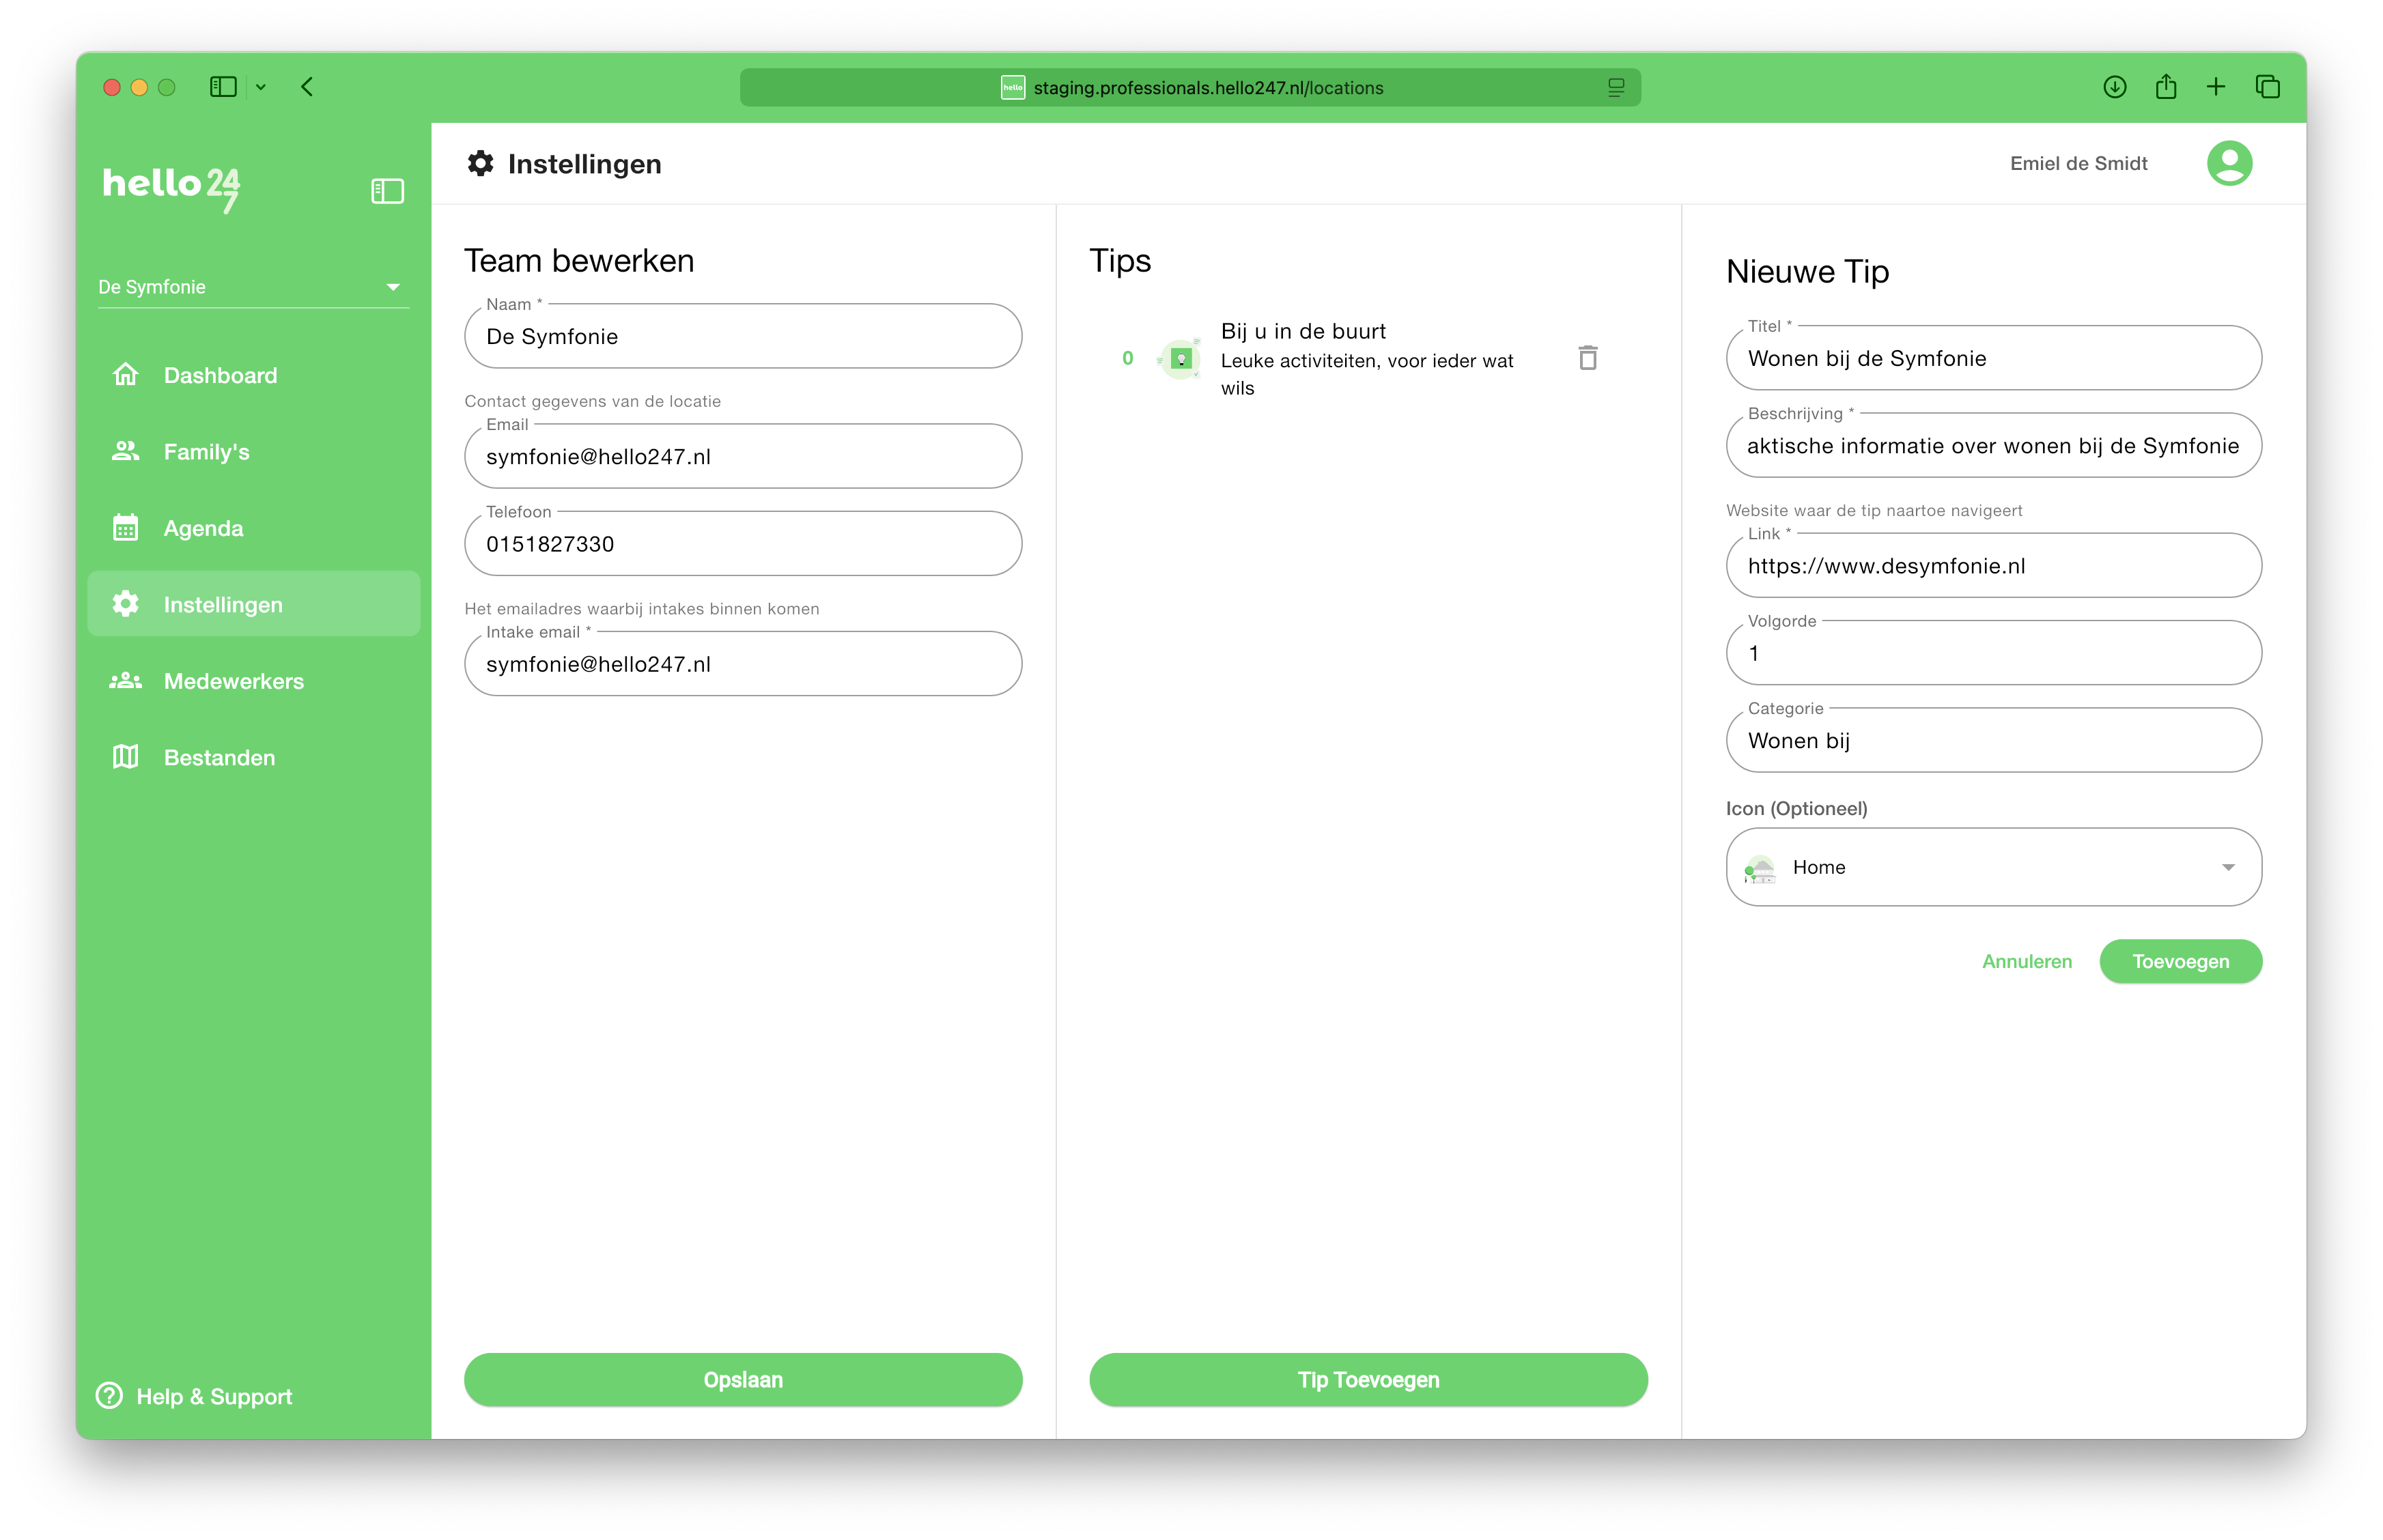Click the green Toevoegen button
The width and height of the screenshot is (2383, 1540).
click(x=2180, y=961)
